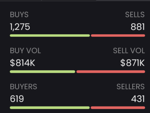
Task: Select the 431 sellers count
Action: 138,99
